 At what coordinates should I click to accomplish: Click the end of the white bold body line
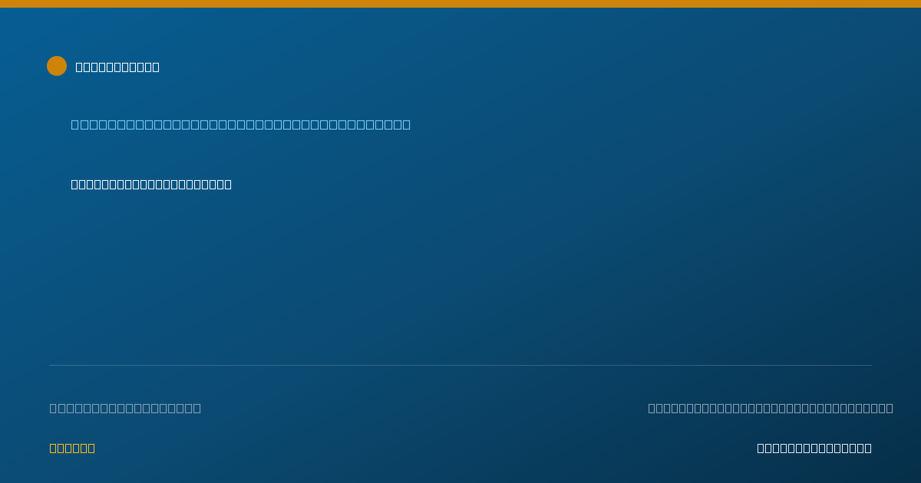pyautogui.click(x=228, y=184)
